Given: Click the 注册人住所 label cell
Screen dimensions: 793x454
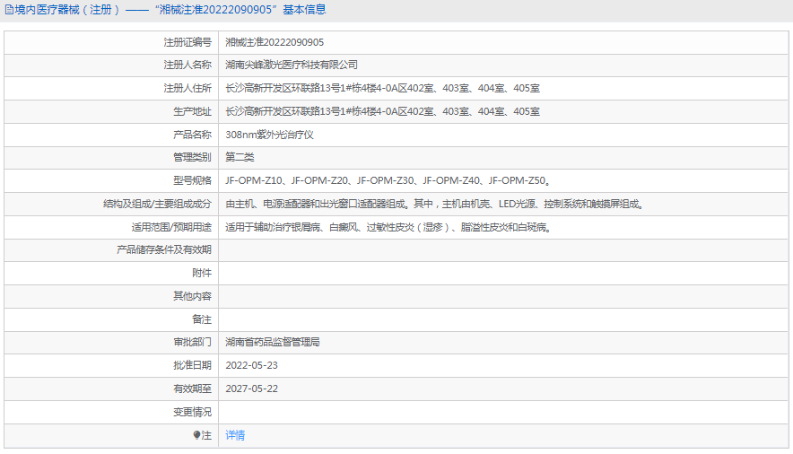Looking at the screenshot, I should pyautogui.click(x=112, y=89).
